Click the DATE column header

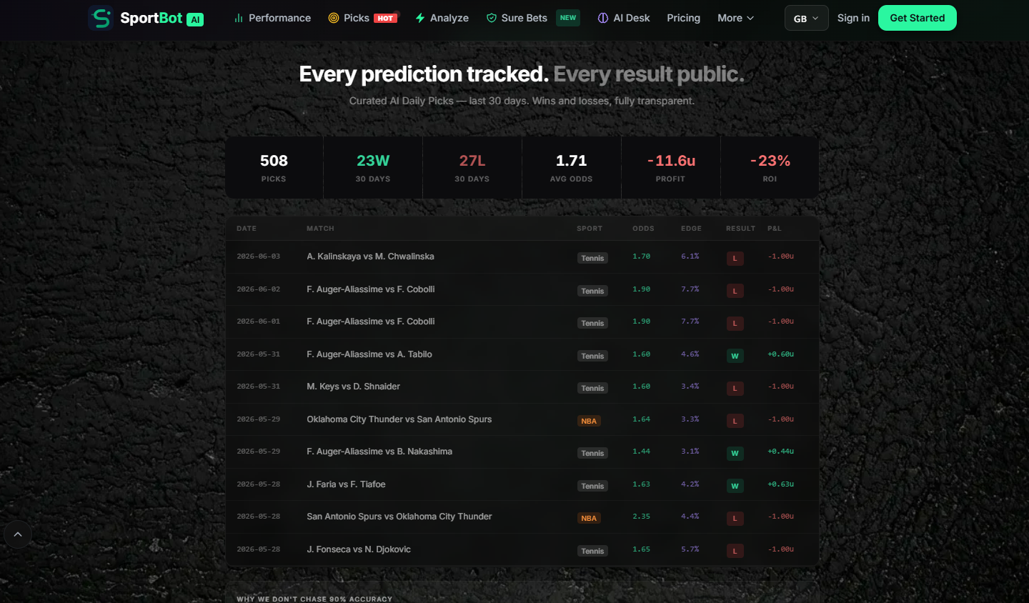click(247, 229)
